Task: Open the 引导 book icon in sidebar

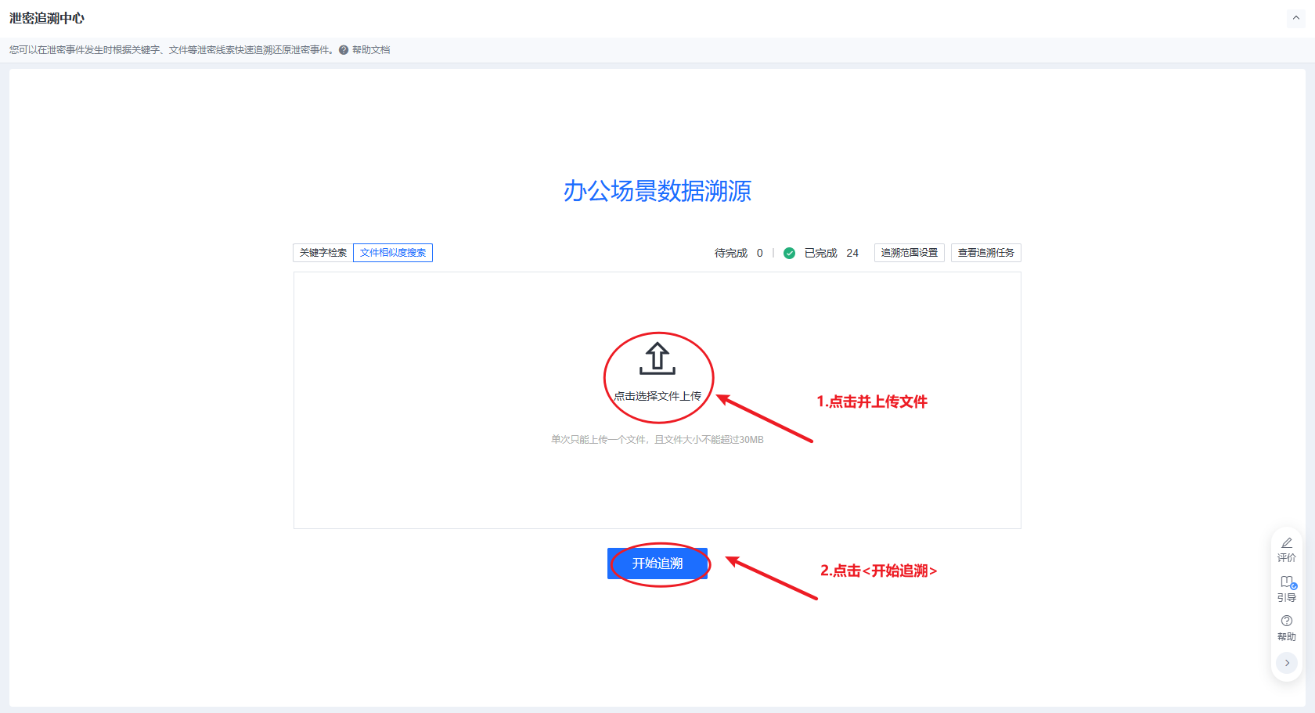Action: (1286, 582)
